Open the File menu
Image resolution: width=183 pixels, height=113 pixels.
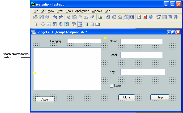[36, 11]
